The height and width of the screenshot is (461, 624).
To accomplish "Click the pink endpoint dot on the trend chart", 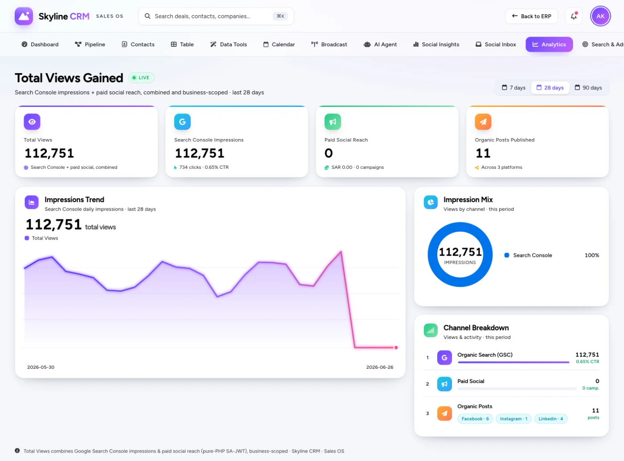I will tap(396, 347).
